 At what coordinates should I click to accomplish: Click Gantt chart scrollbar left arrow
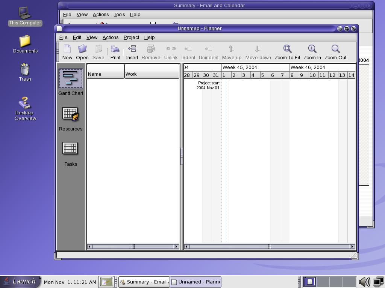click(186, 246)
